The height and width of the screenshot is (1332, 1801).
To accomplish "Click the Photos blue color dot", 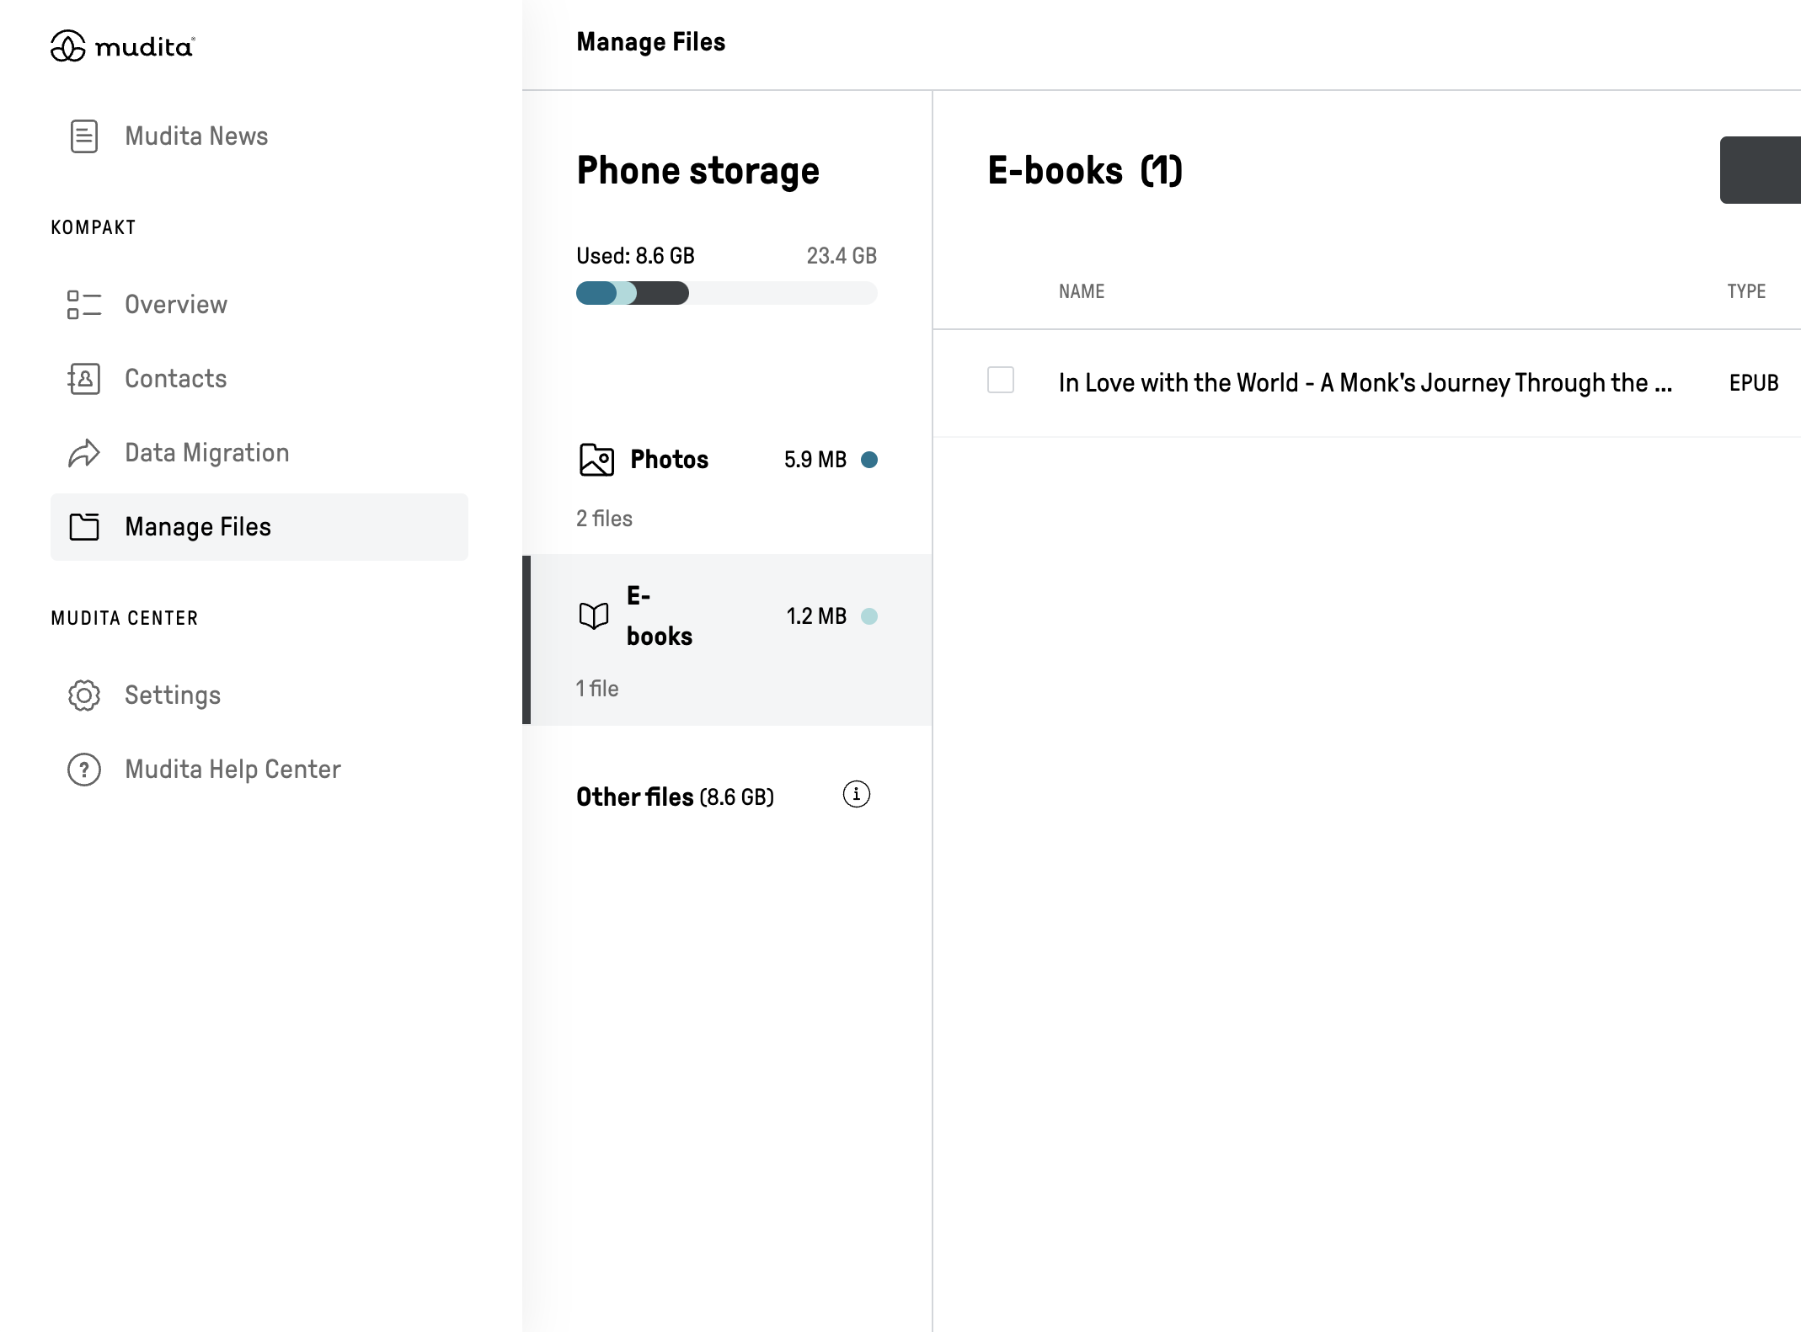I will [869, 460].
